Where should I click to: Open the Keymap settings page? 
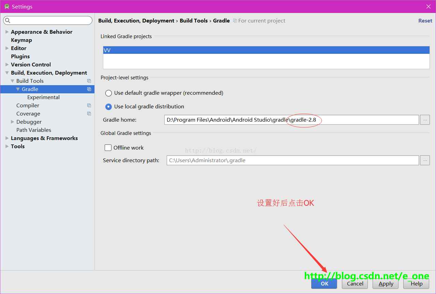(x=21, y=40)
